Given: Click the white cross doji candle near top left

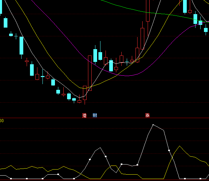Looking at the screenshot, I should click(16, 36).
